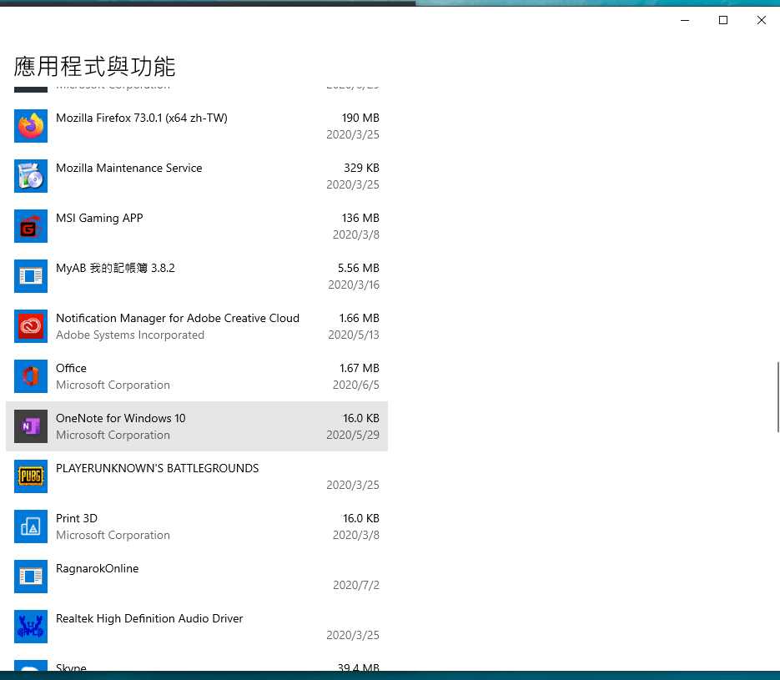Screen dimensions: 780x680
Task: Click the OneNote for Windows 10 icon
Action: (x=31, y=426)
